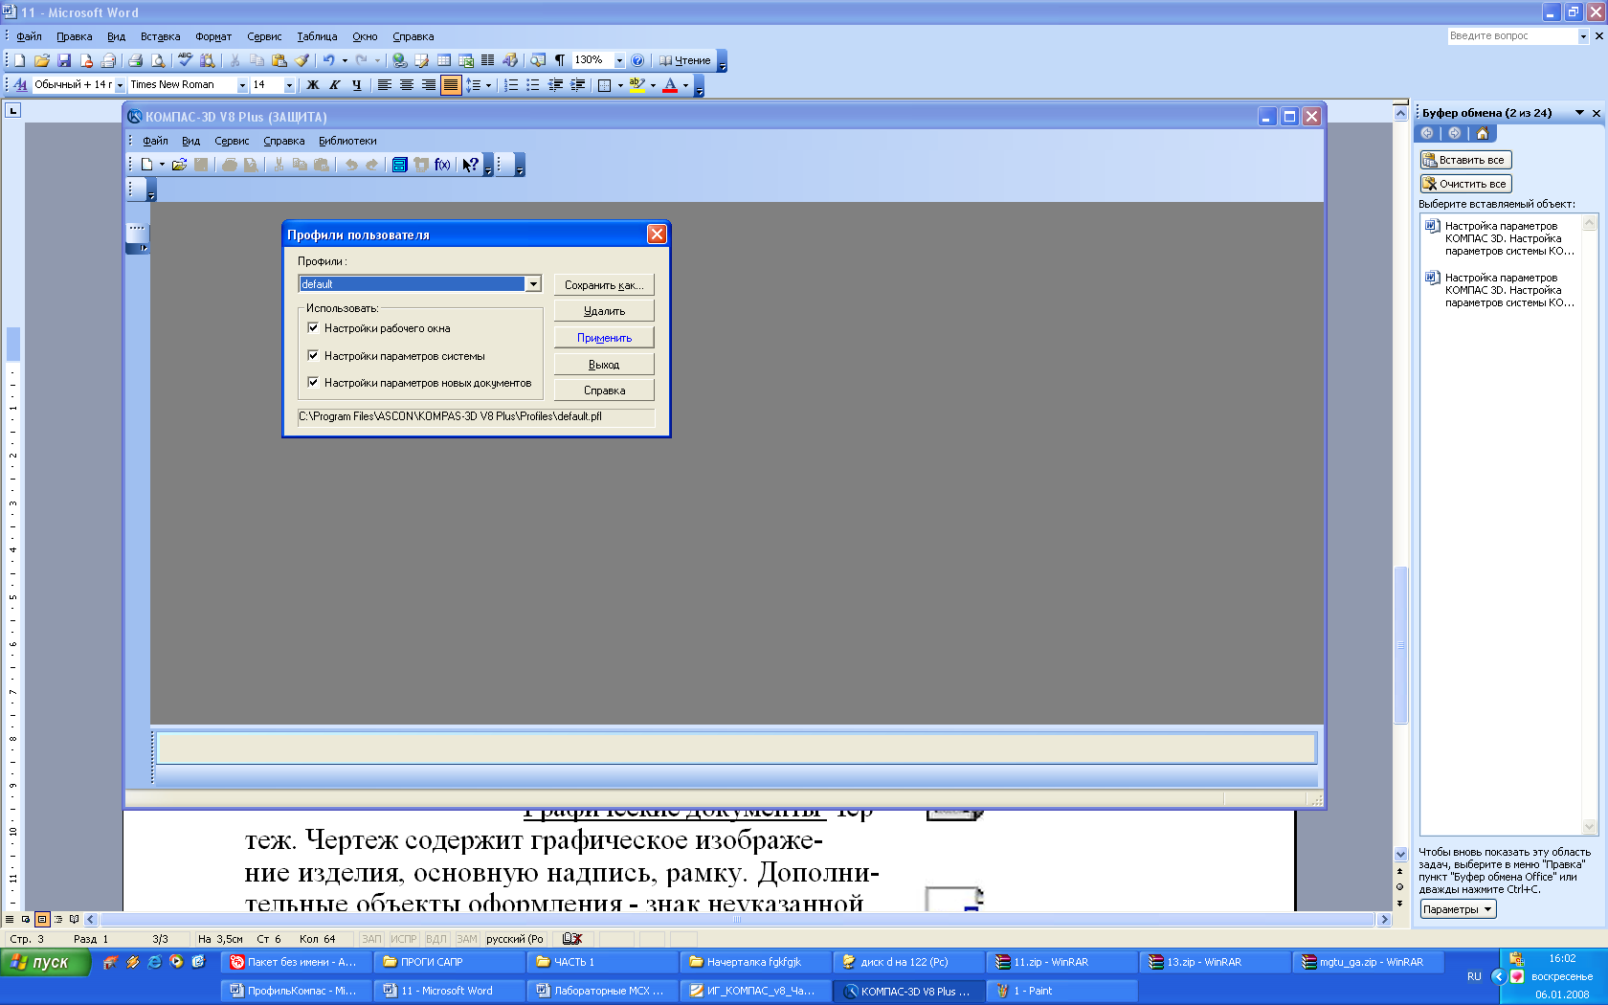1608x1005 pixels.
Task: Click Word vertical scrollbar thumb
Action: pos(1400,645)
